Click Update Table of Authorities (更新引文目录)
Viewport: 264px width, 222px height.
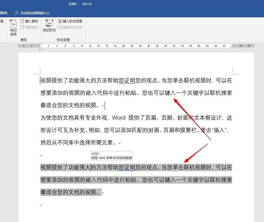pos(70,27)
